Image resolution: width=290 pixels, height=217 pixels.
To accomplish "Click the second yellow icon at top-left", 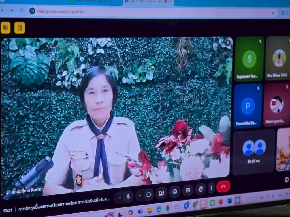I will pyautogui.click(x=20, y=28).
